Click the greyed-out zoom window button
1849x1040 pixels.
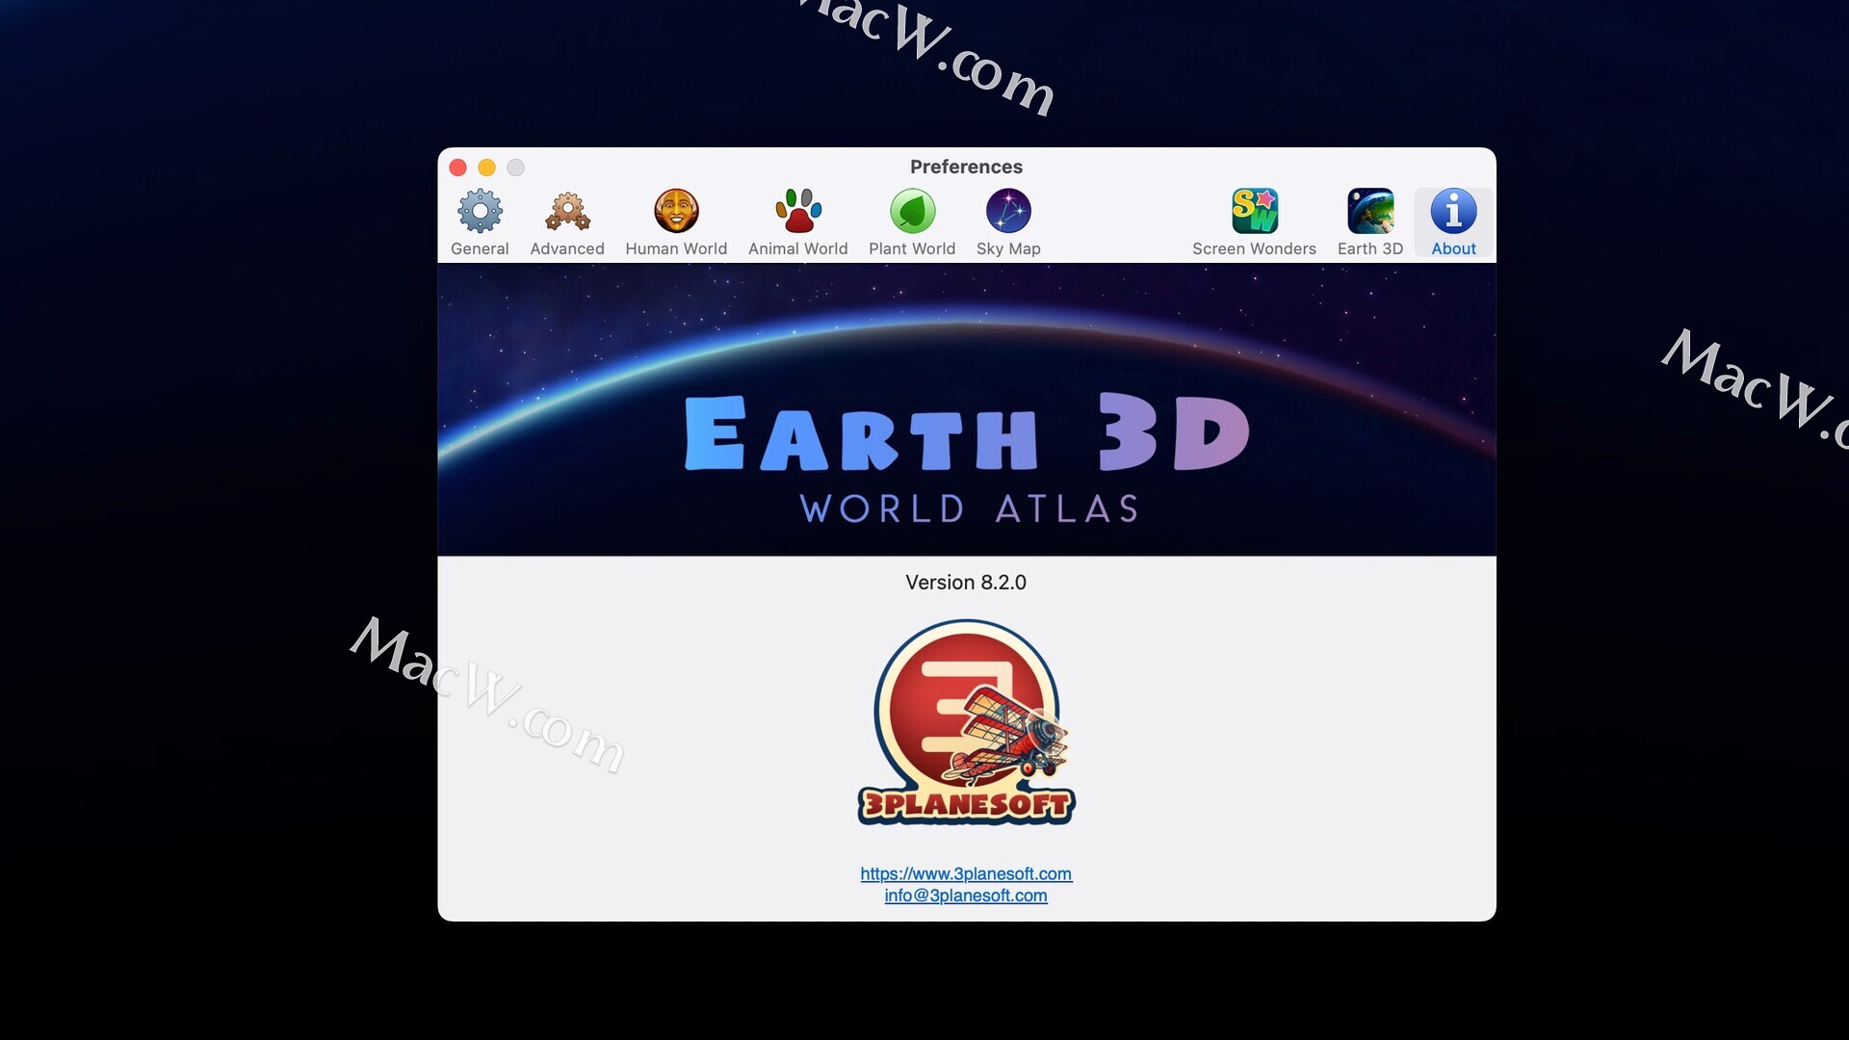[516, 168]
